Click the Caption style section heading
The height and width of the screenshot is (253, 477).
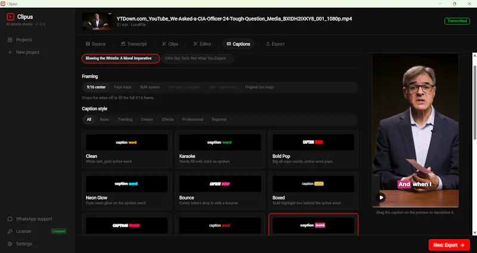tap(95, 109)
